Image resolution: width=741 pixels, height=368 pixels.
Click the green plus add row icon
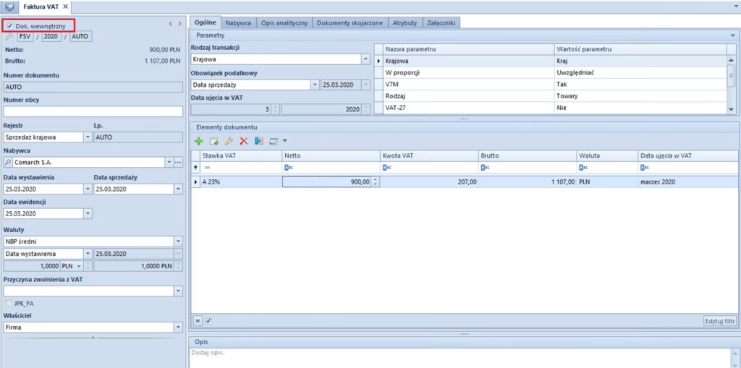click(x=199, y=140)
